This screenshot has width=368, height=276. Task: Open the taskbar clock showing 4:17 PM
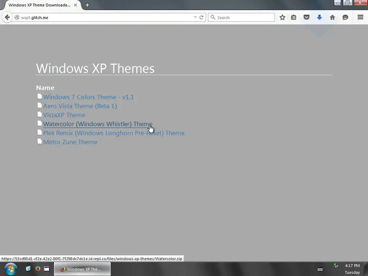coord(352,269)
